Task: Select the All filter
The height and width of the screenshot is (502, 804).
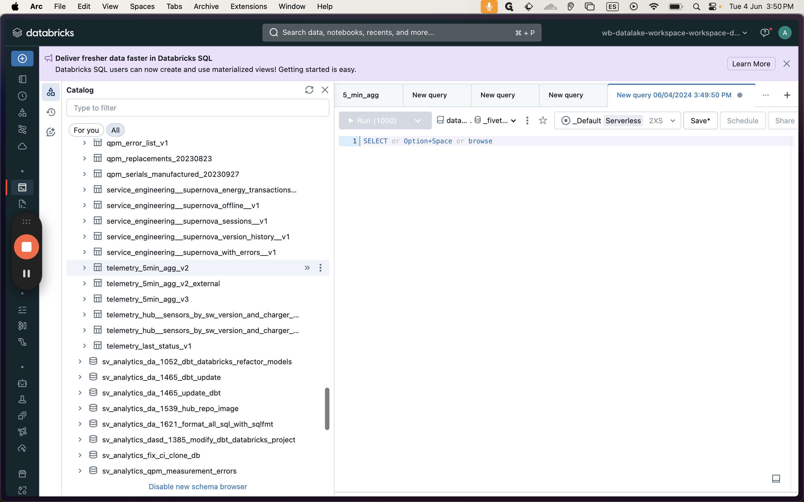Action: point(115,130)
